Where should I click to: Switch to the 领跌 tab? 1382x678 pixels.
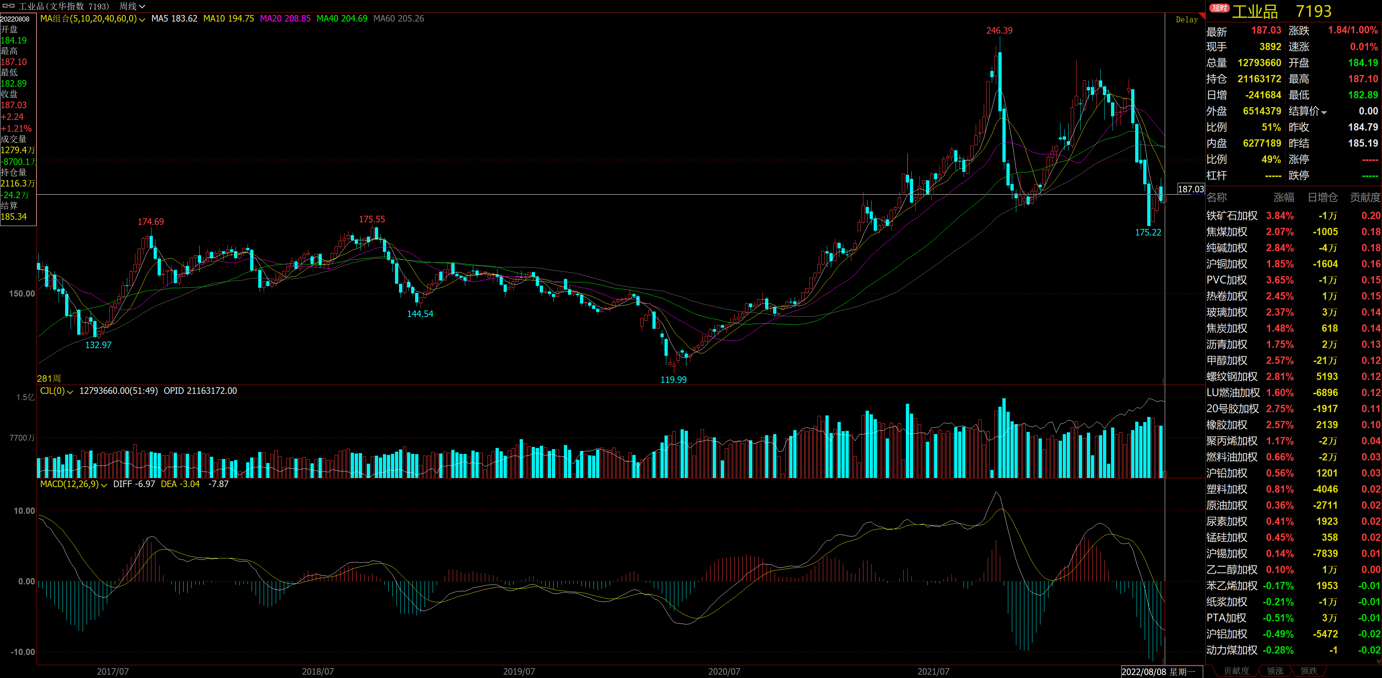tap(1308, 671)
